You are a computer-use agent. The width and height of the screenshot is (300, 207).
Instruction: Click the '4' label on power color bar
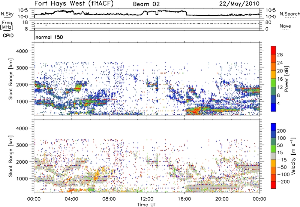279,104
